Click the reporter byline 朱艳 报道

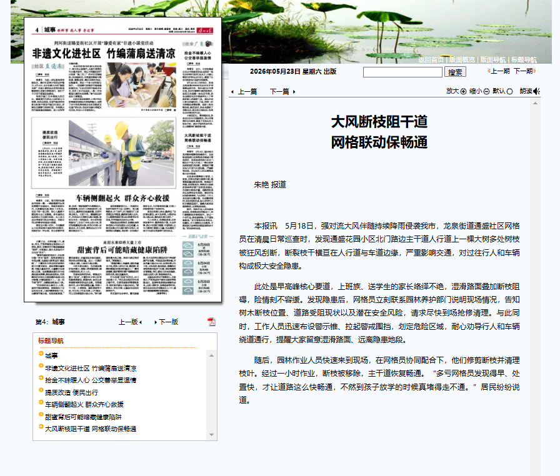(x=270, y=184)
